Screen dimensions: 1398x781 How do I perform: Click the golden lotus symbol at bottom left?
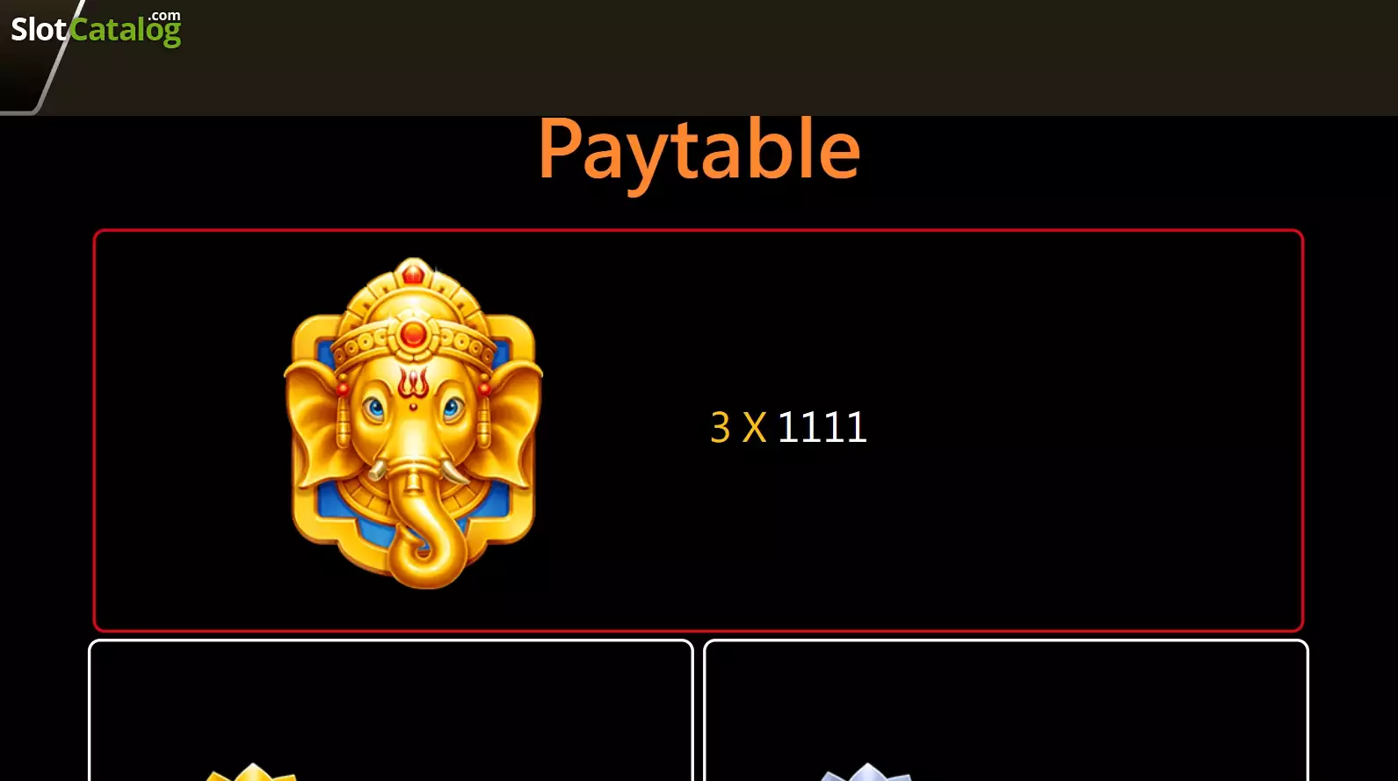(x=252, y=772)
